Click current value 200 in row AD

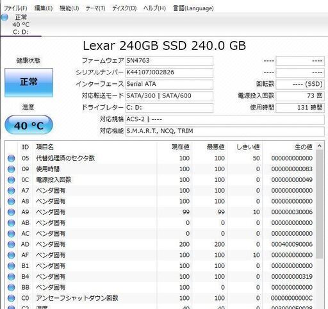coord(184,244)
